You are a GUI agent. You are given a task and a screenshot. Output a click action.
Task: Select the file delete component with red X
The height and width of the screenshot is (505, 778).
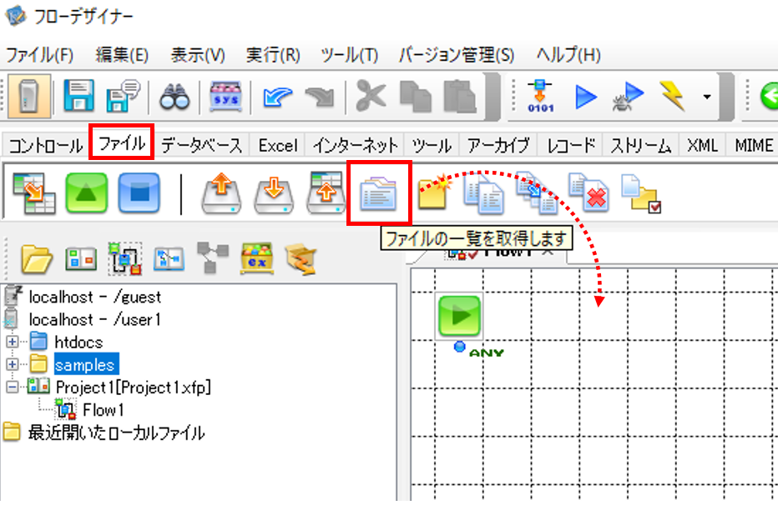589,193
